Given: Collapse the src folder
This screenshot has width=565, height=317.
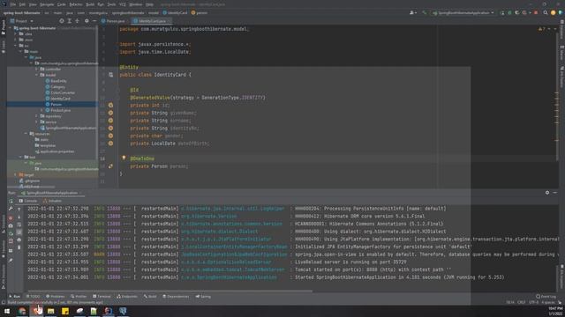Looking at the screenshot, I should pos(16,46).
